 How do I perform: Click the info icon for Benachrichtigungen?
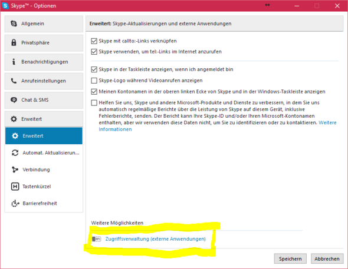pyautogui.click(x=14, y=62)
